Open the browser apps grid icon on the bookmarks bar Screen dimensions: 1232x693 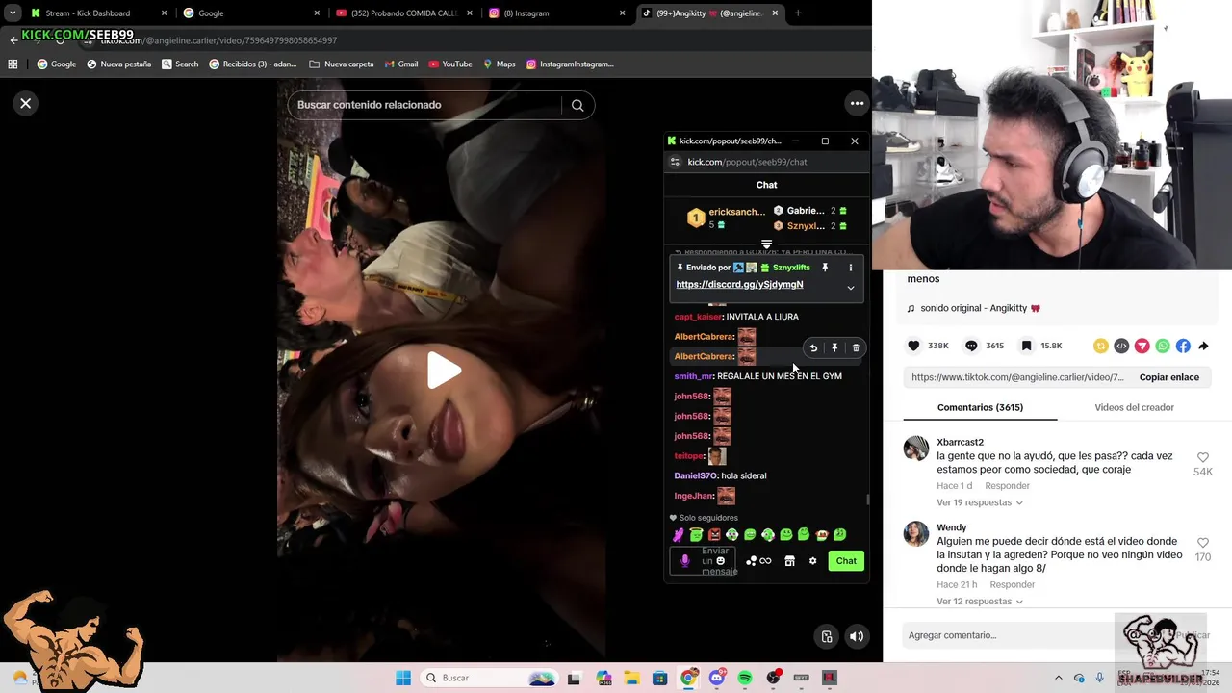[x=13, y=64]
